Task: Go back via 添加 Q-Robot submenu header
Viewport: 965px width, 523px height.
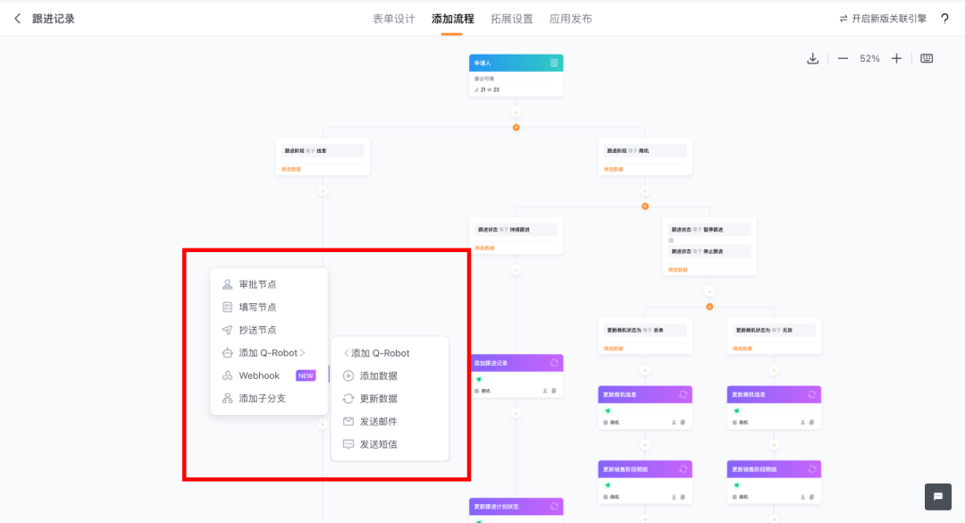Action: click(x=377, y=353)
